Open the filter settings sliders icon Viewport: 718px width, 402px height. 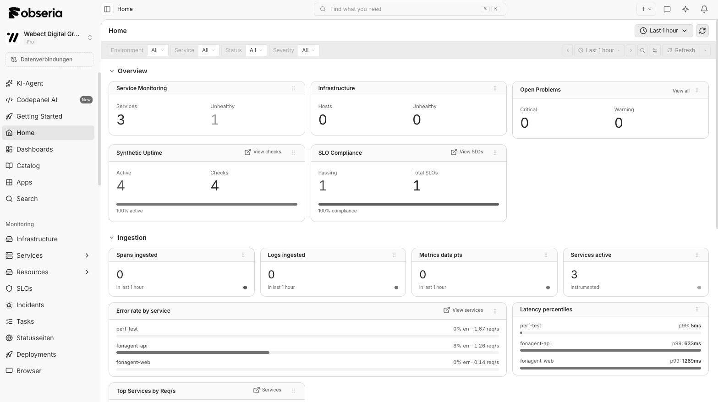(x=655, y=50)
